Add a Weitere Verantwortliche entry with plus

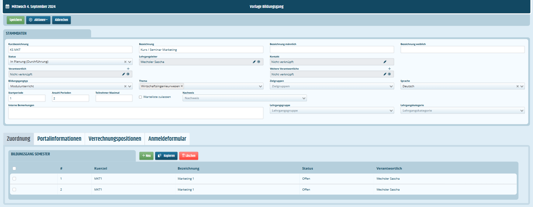[389, 69]
